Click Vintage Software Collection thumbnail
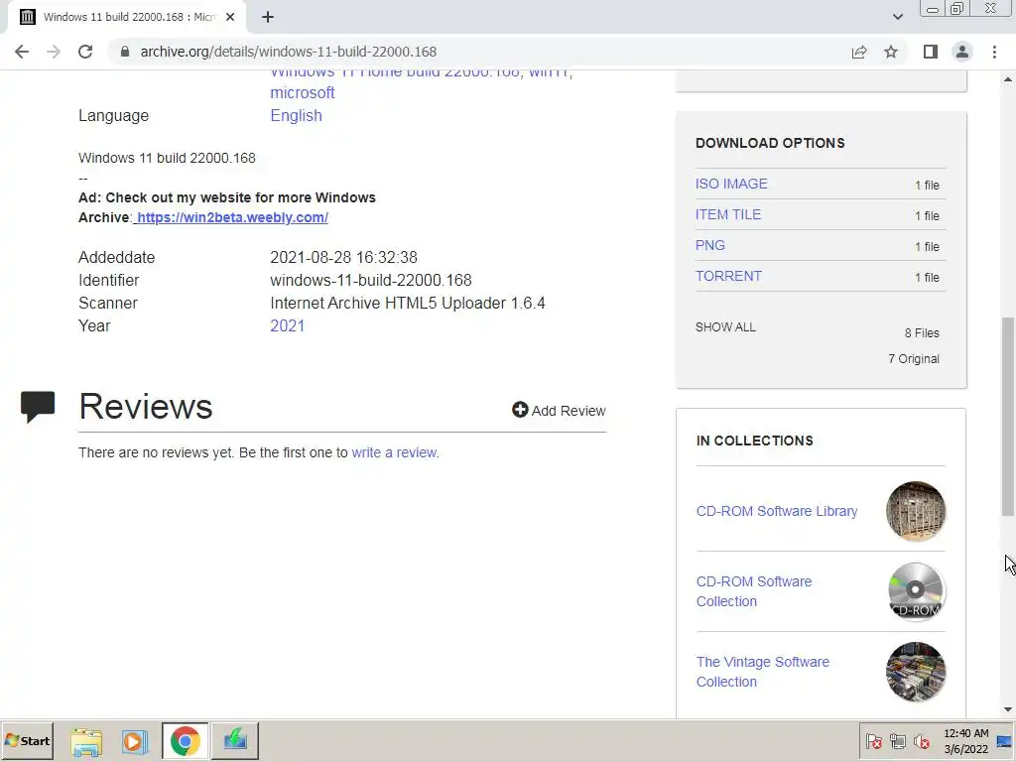 tap(916, 672)
